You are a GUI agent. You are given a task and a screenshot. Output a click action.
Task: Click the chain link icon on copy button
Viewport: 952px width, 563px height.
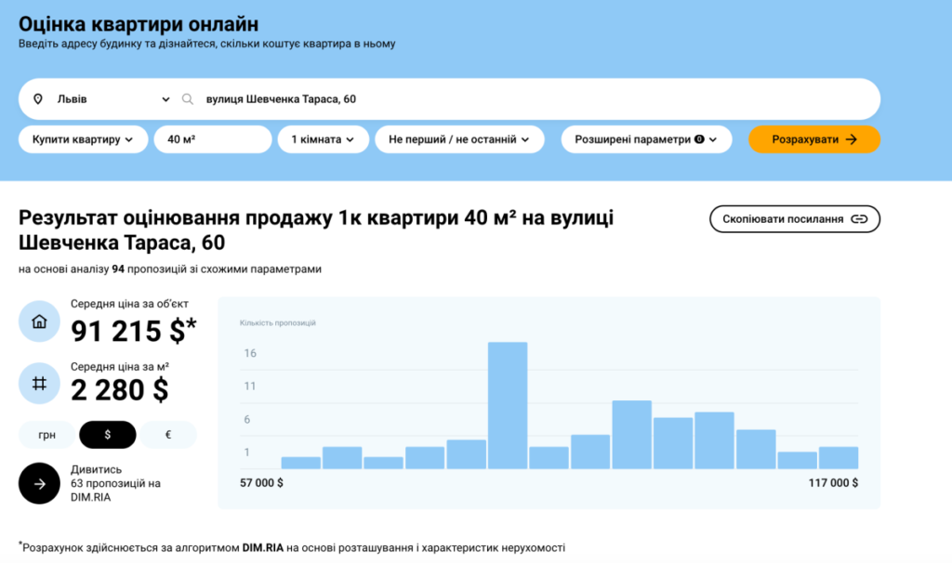click(859, 219)
